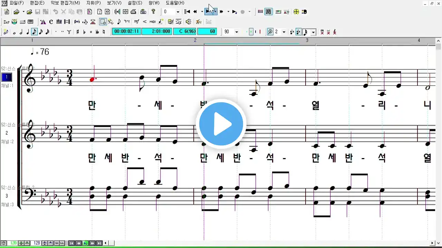Click the lyrics 가사 icon
Viewport: 442px width, 248px height.
[127, 22]
